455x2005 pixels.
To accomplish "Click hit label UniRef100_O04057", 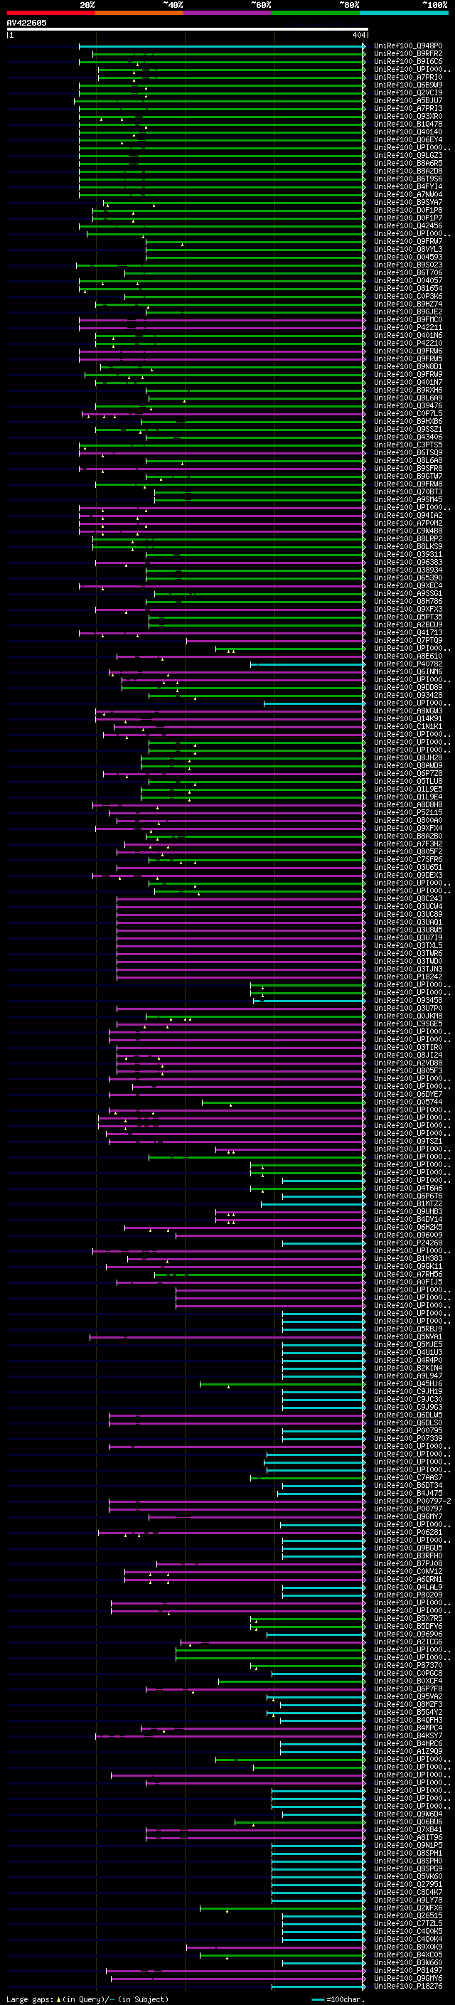I will pyautogui.click(x=408, y=280).
